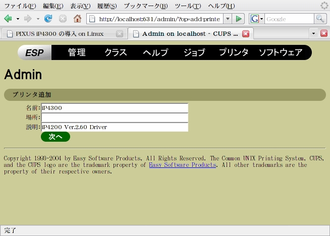Click the red close-tab button at the end of the tab bar
The image size is (330, 236).
tap(323, 33)
